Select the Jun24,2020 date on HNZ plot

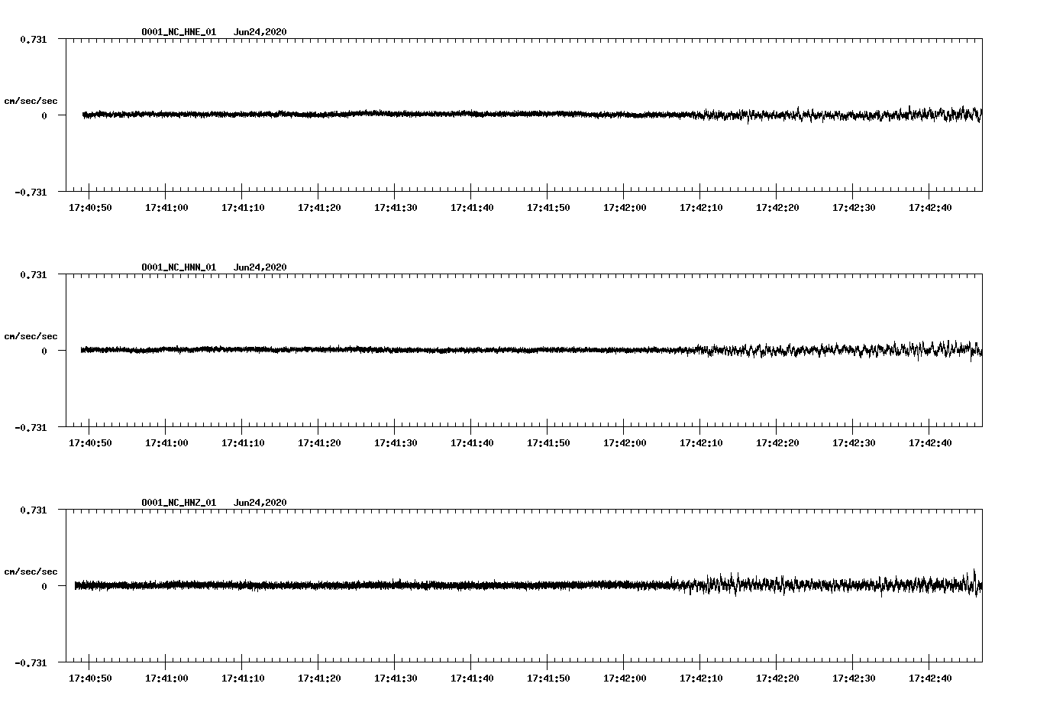pyautogui.click(x=260, y=503)
